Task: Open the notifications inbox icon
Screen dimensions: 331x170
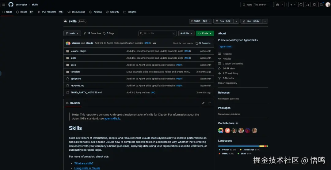Action: (321, 5)
